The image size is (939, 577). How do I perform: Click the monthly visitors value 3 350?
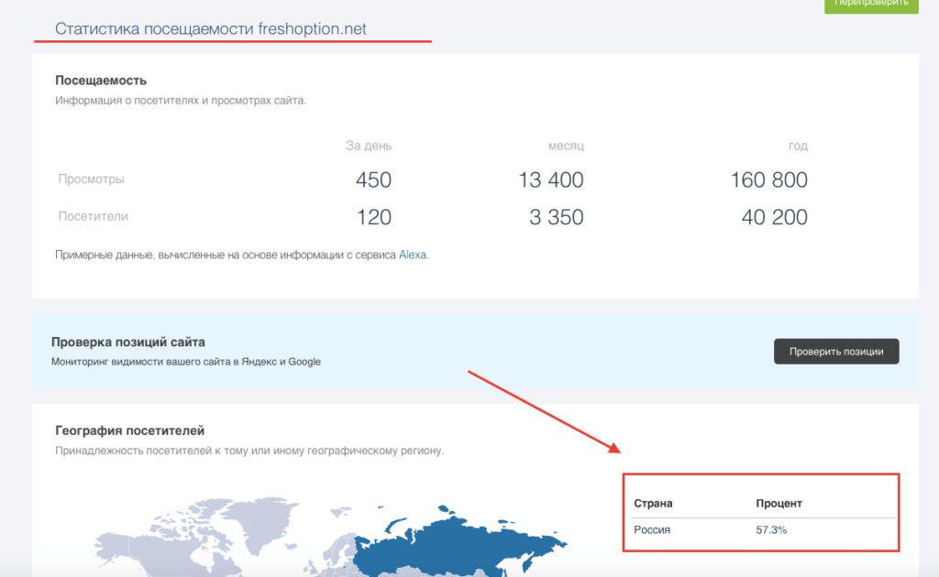[557, 218]
